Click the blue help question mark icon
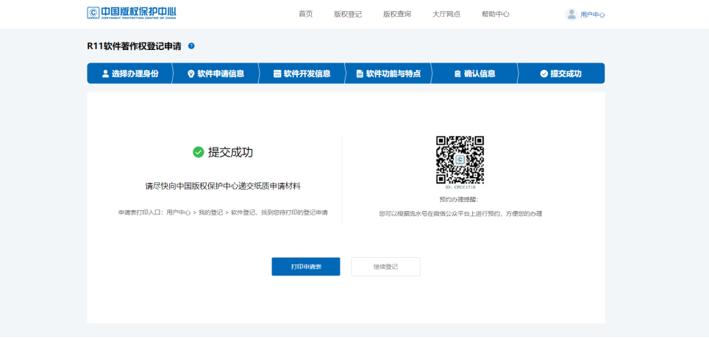 (191, 46)
